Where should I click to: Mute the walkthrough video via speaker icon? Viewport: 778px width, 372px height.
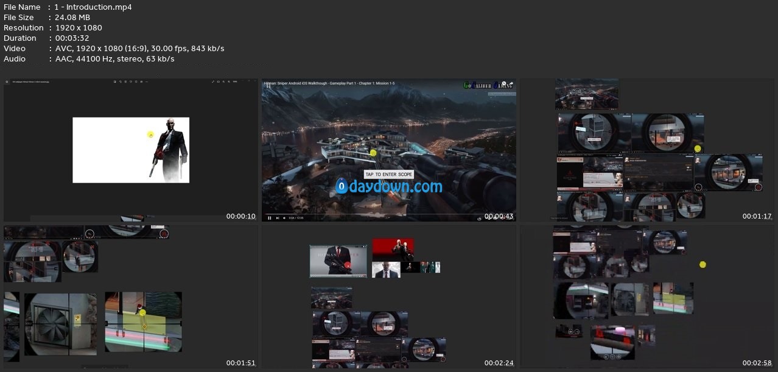click(284, 218)
